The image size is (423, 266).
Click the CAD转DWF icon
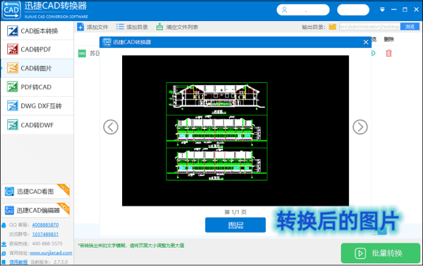coord(13,124)
